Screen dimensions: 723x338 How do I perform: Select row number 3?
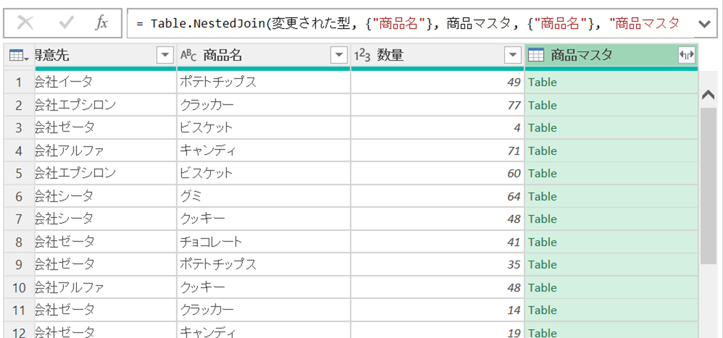tap(19, 128)
